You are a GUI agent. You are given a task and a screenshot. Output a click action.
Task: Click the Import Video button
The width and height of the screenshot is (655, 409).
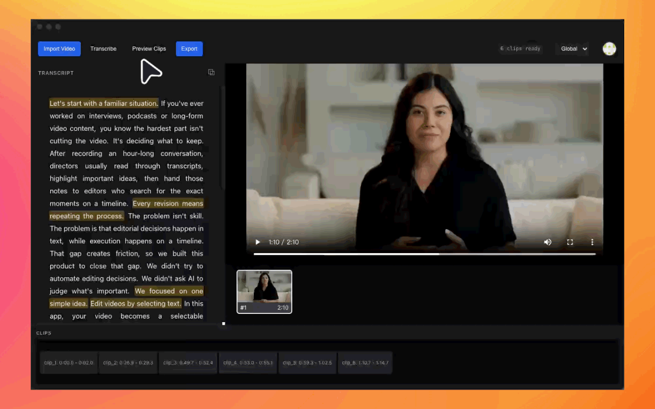[x=59, y=49]
